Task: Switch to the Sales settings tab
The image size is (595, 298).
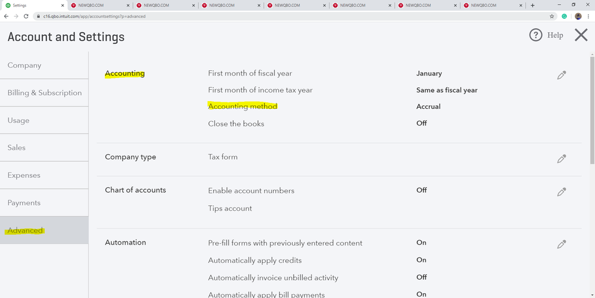Action: [x=17, y=148]
